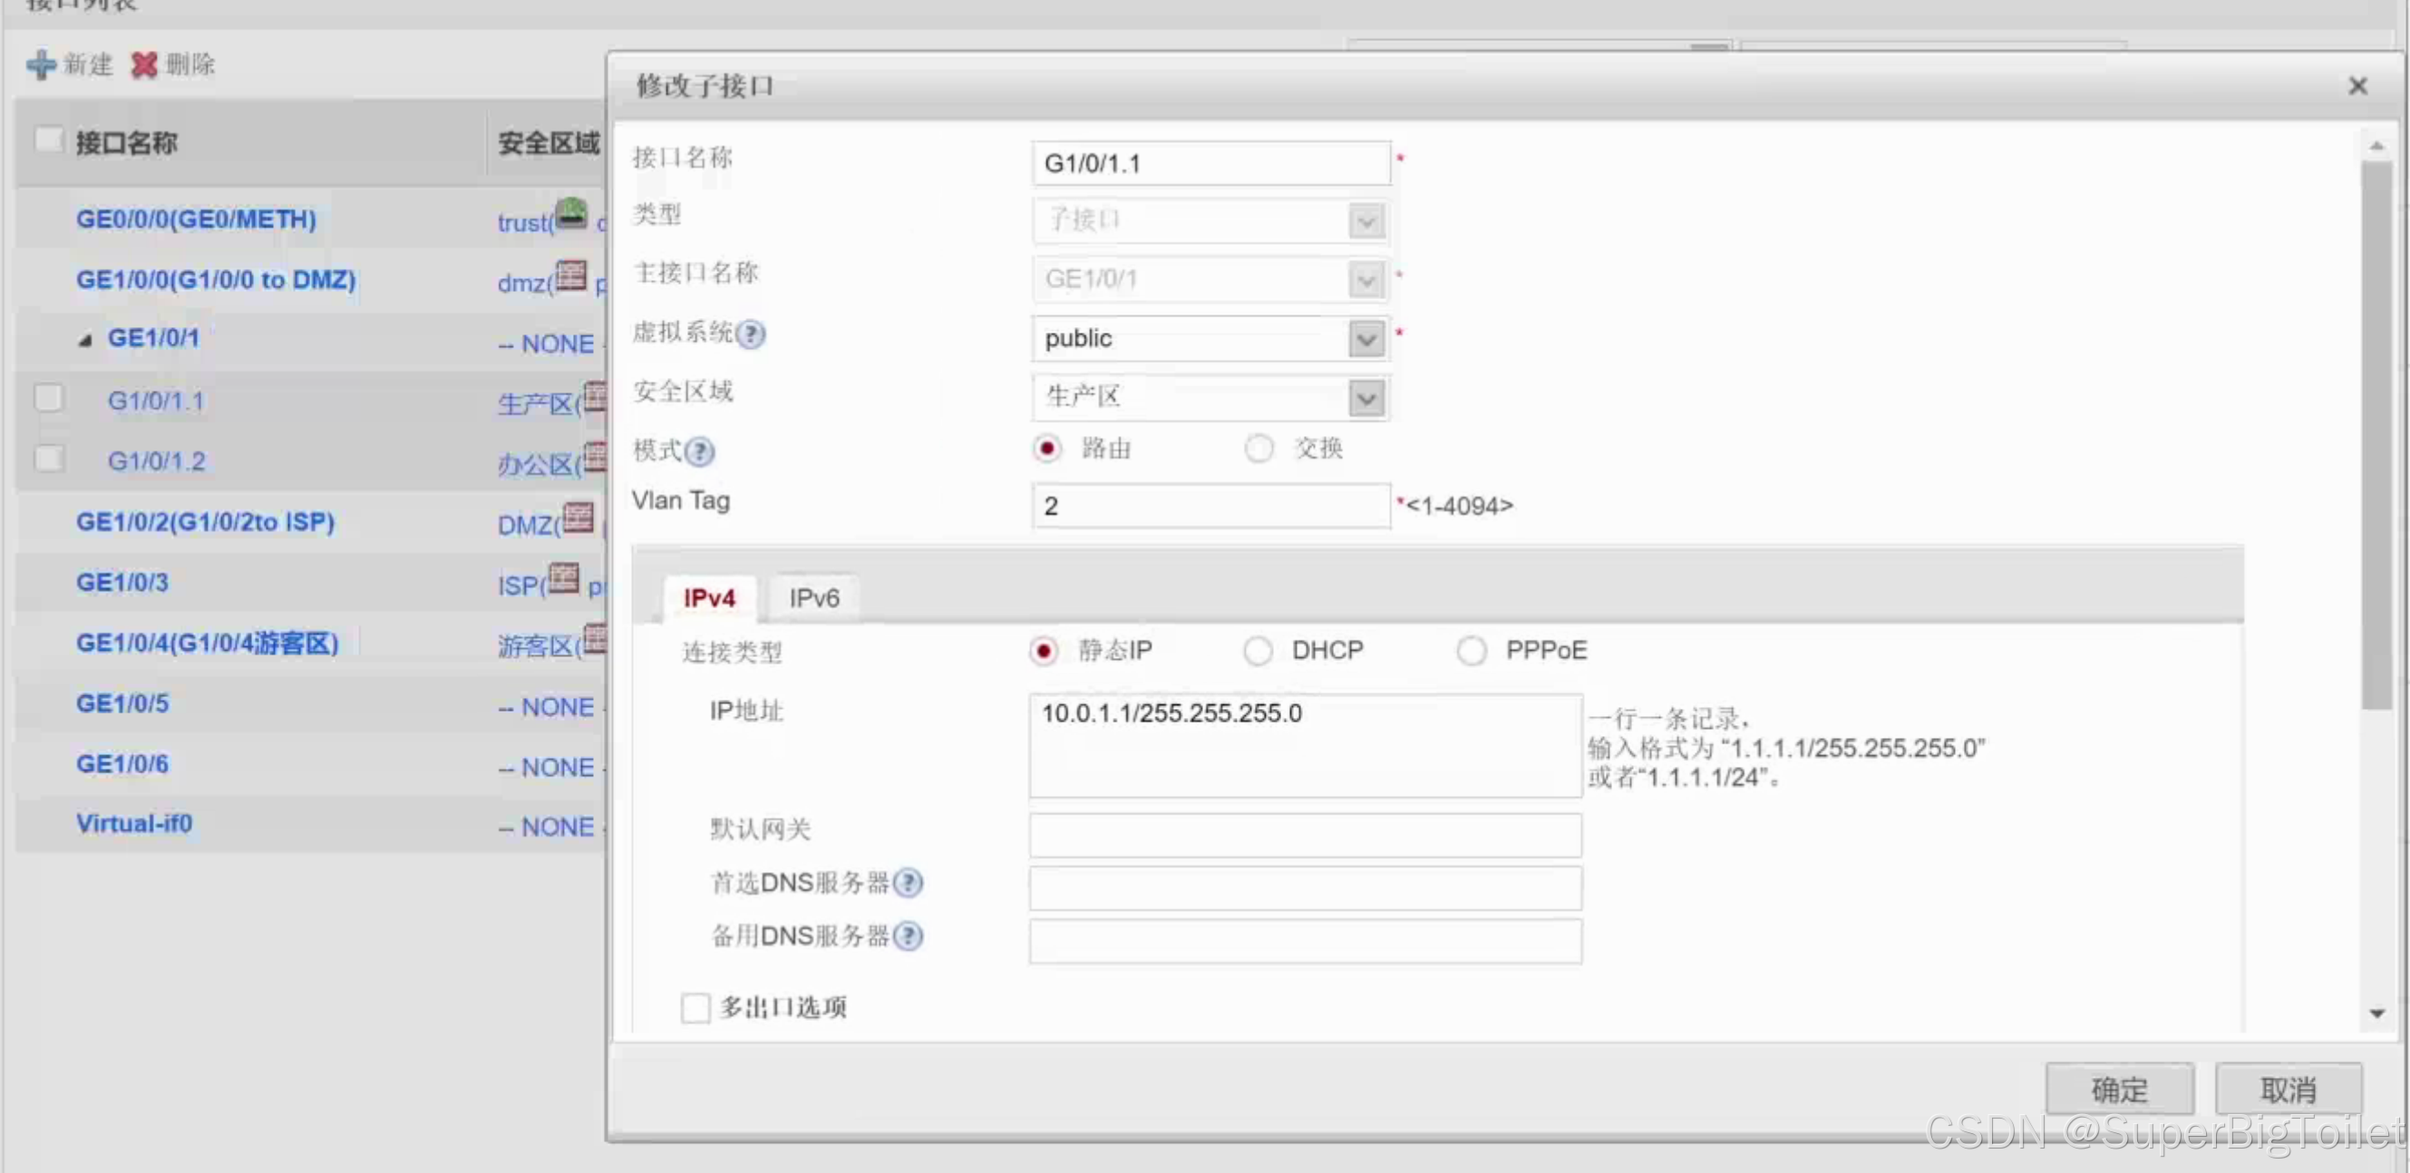Open the 主接口名称 dropdown arrow
Screen dimensions: 2410x1173
1367,280
